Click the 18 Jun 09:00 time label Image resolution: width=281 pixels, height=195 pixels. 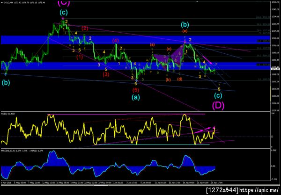coord(189,183)
